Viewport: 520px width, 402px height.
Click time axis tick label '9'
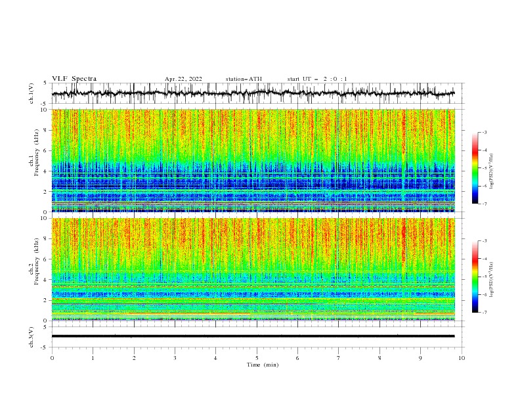click(x=420, y=358)
